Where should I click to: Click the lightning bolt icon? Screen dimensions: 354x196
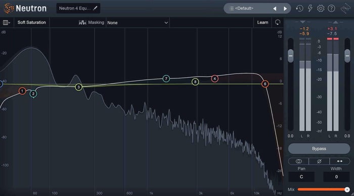tap(310, 9)
